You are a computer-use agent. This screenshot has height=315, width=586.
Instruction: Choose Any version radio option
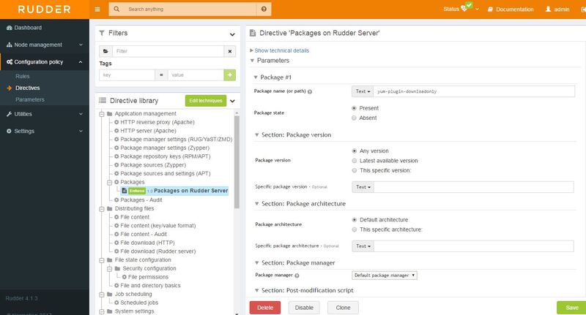[355, 151]
